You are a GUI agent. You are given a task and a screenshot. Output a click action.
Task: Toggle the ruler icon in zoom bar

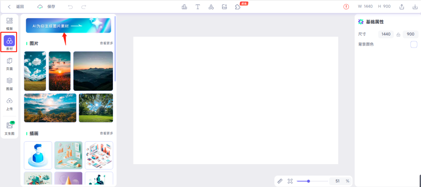coord(280,181)
